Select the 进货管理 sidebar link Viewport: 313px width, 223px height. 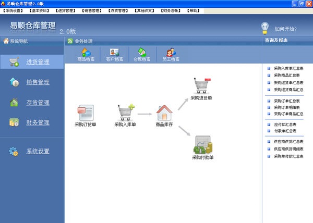[38, 62]
